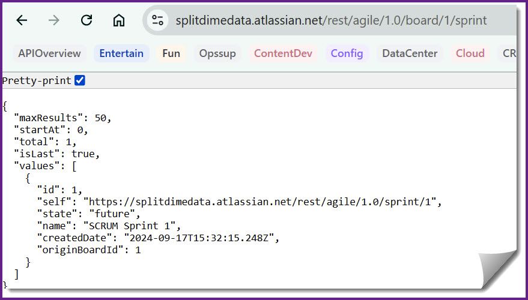528x300 pixels.
Task: Click the "values": [ line
Action: coord(46,166)
